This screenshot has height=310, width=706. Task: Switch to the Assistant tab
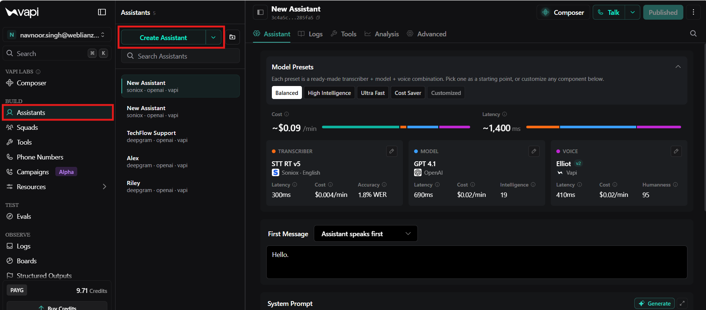coord(271,34)
